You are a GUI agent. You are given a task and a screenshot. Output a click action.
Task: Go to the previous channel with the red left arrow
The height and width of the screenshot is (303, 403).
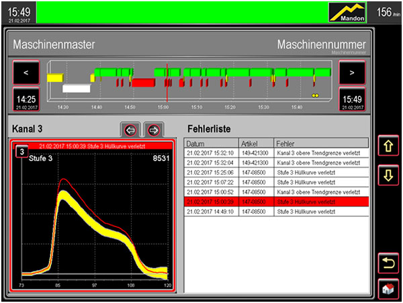pos(130,129)
